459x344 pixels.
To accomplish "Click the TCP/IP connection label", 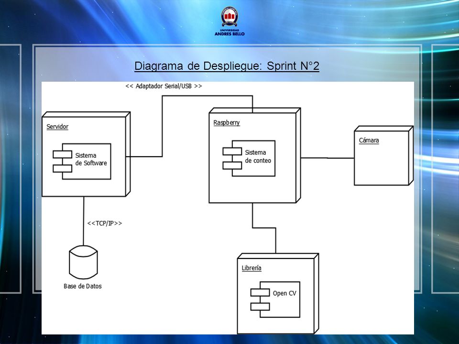I will [105, 223].
